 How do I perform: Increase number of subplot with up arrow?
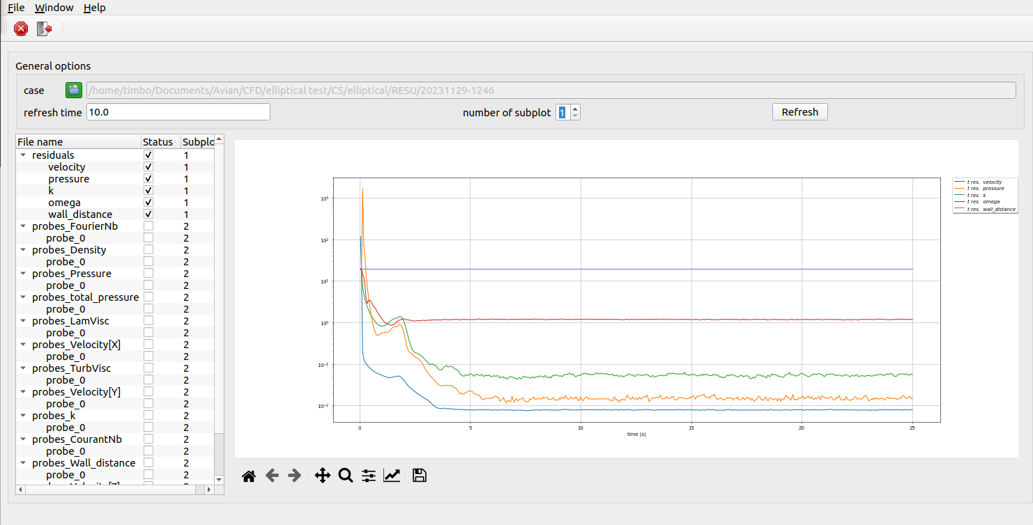(x=575, y=109)
